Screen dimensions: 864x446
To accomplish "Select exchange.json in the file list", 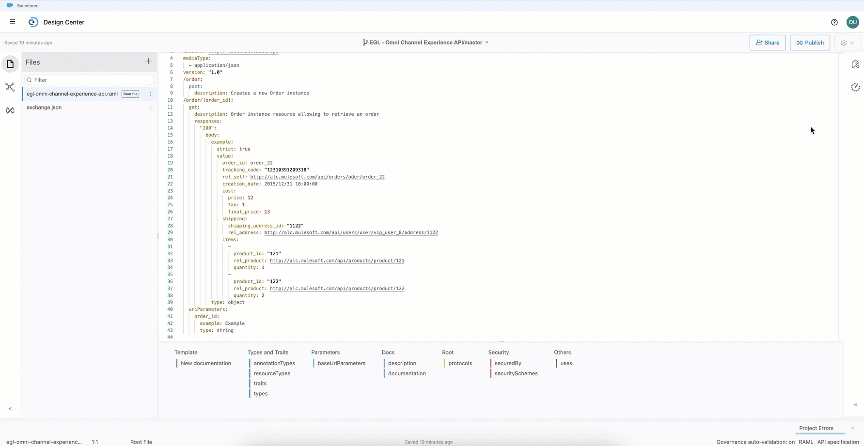I will coord(44,108).
